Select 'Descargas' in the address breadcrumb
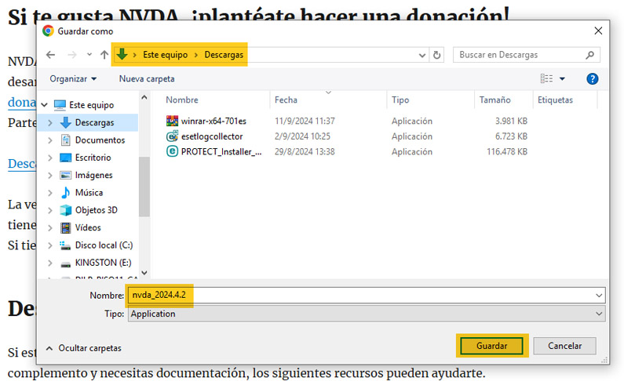The width and height of the screenshot is (624, 381). pos(224,55)
